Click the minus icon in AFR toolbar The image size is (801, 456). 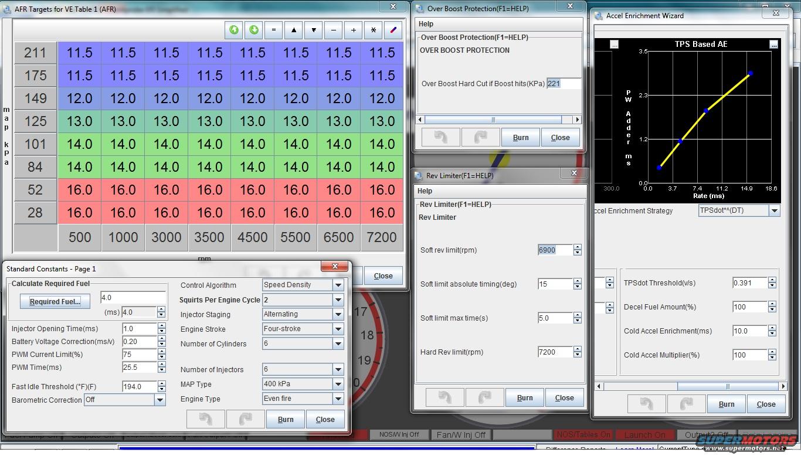(x=334, y=30)
